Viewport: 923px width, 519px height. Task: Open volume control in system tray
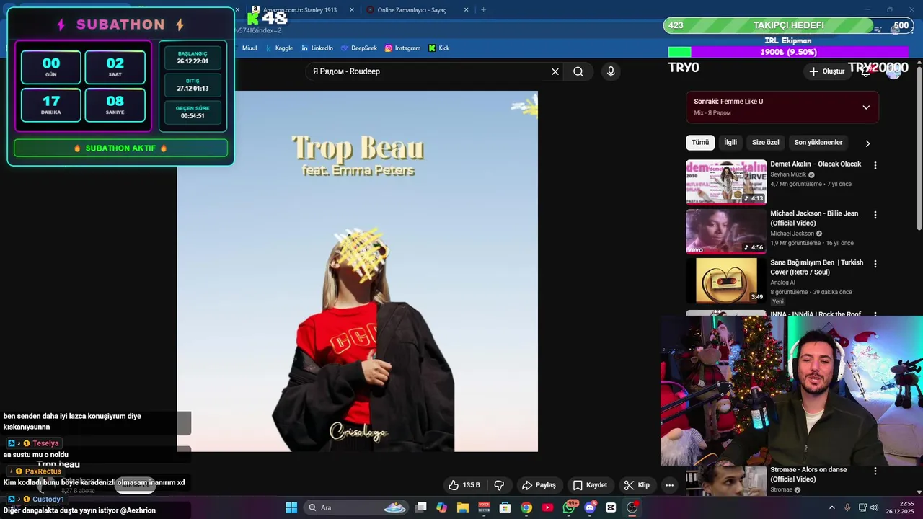[x=875, y=507]
